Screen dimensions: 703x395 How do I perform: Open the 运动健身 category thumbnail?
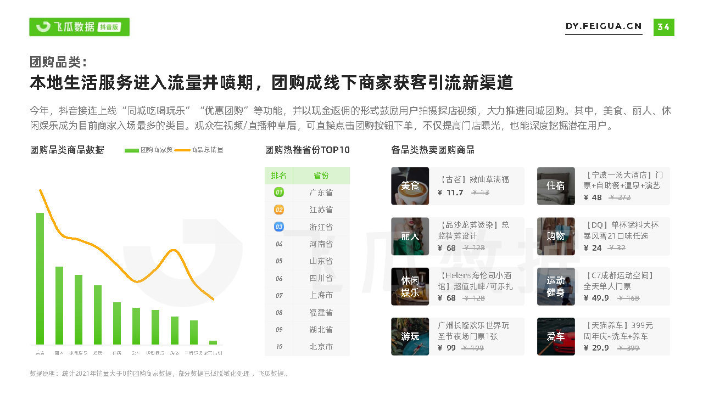pos(556,286)
